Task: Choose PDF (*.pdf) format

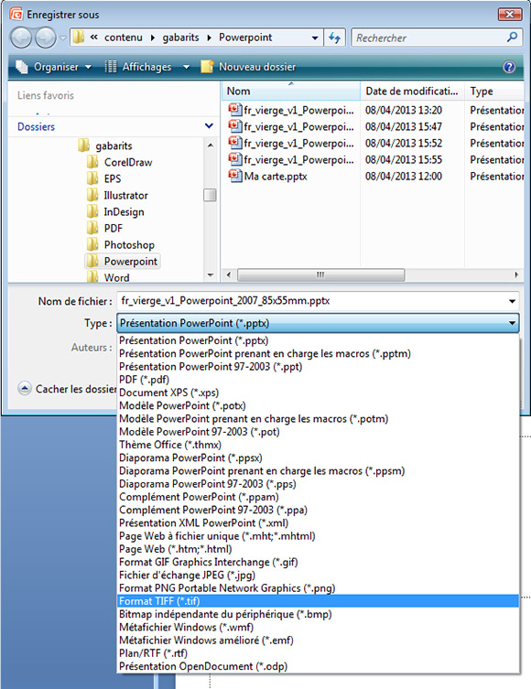Action: pyautogui.click(x=318, y=379)
